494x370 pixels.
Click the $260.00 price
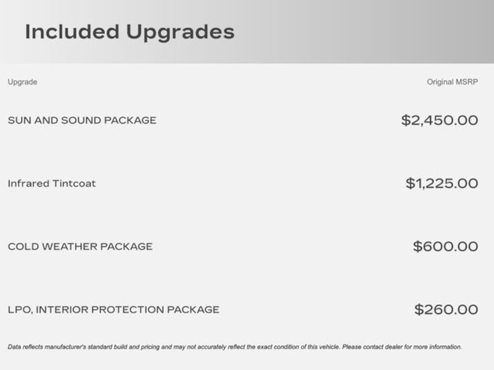(x=446, y=310)
